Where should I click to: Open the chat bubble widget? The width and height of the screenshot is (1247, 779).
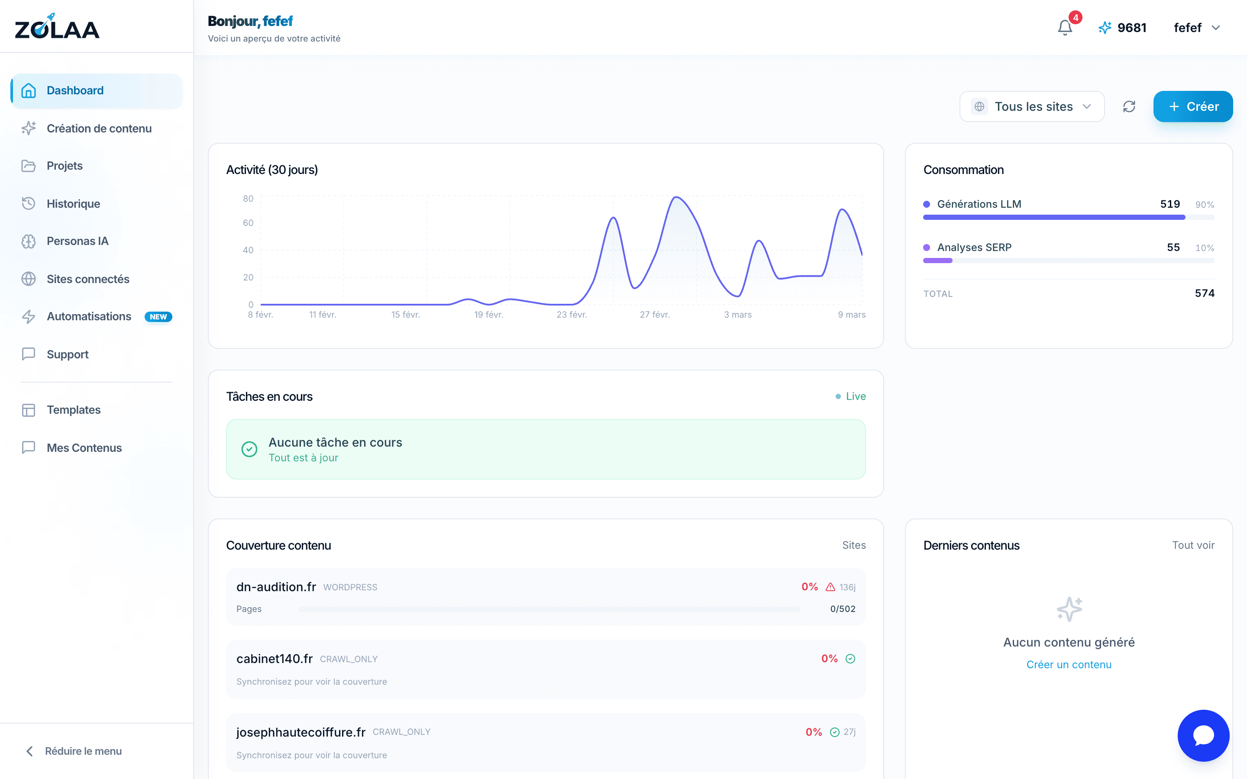(x=1203, y=735)
